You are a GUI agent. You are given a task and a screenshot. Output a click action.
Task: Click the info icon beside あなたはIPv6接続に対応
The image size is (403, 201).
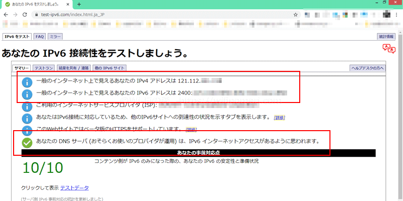click(x=27, y=118)
